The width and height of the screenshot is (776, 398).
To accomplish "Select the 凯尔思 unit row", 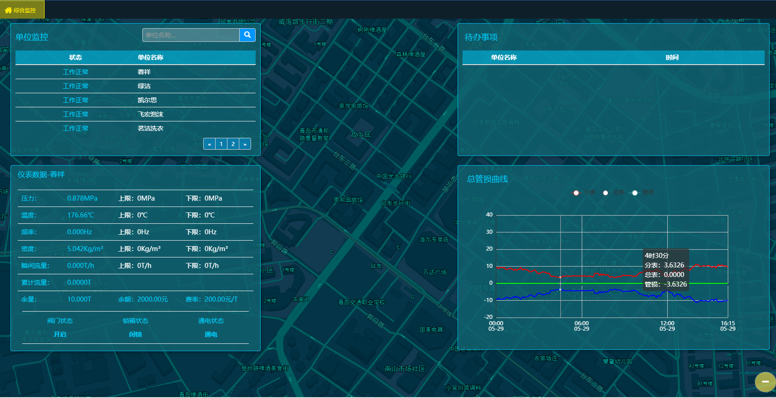I will [x=147, y=100].
